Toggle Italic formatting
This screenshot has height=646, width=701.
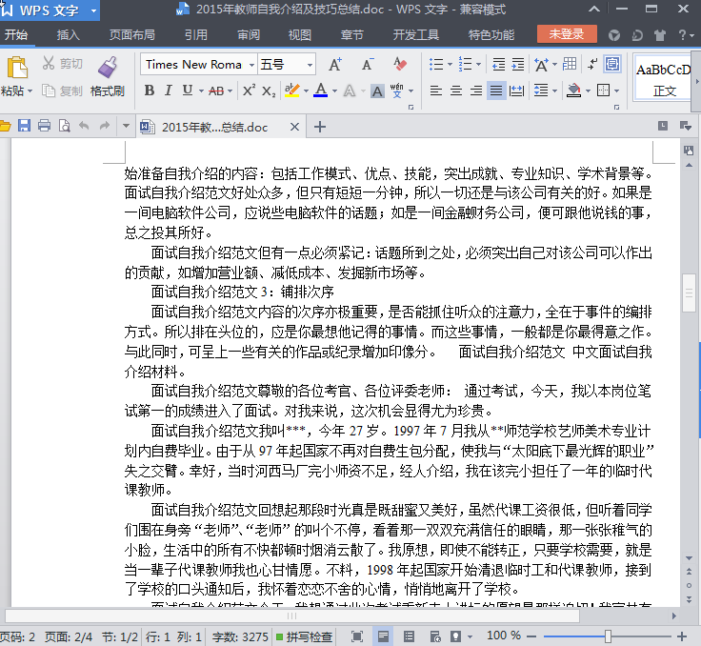coord(168,91)
